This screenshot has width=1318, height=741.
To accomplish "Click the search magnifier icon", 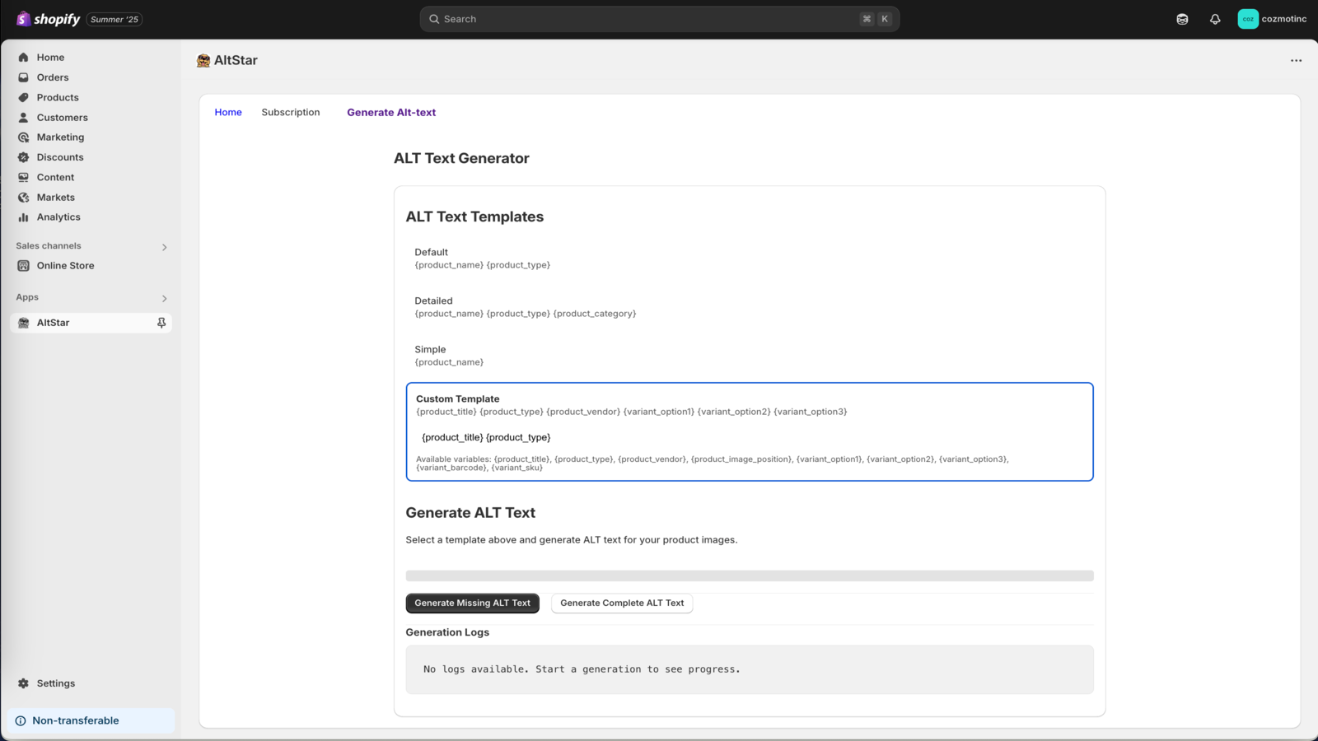I will click(434, 19).
